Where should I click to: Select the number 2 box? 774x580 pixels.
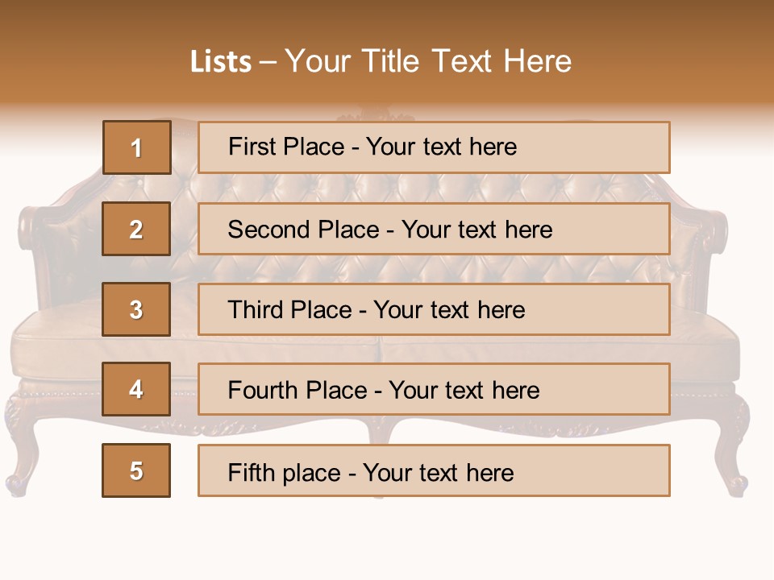tap(136, 229)
